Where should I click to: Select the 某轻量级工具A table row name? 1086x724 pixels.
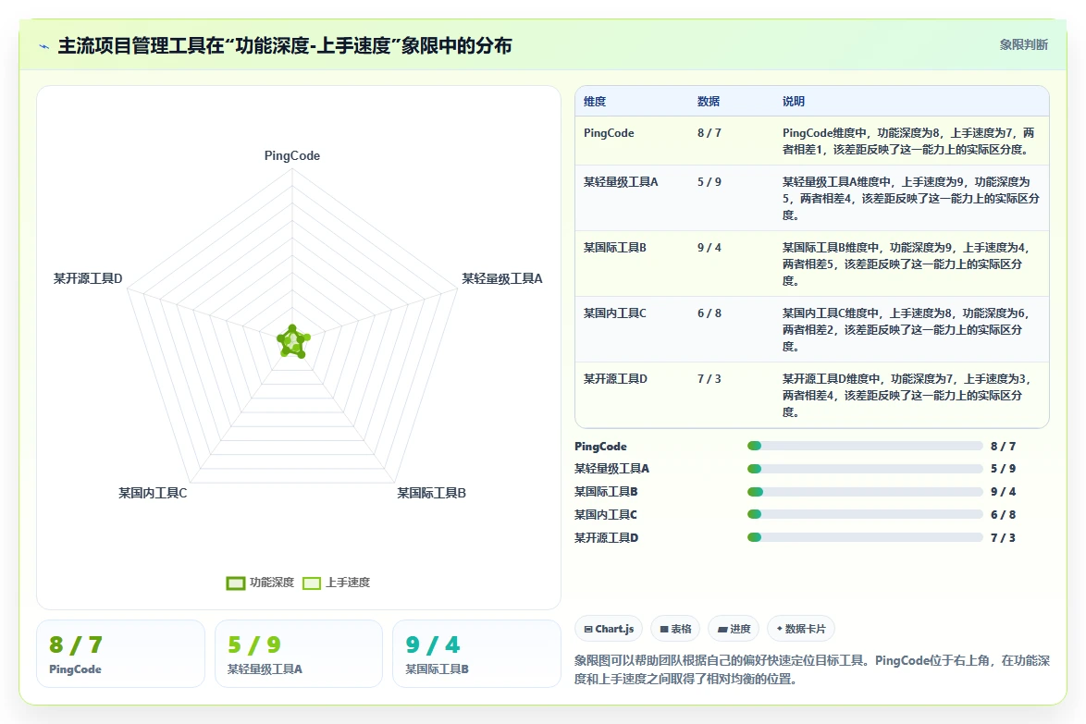[x=621, y=182]
